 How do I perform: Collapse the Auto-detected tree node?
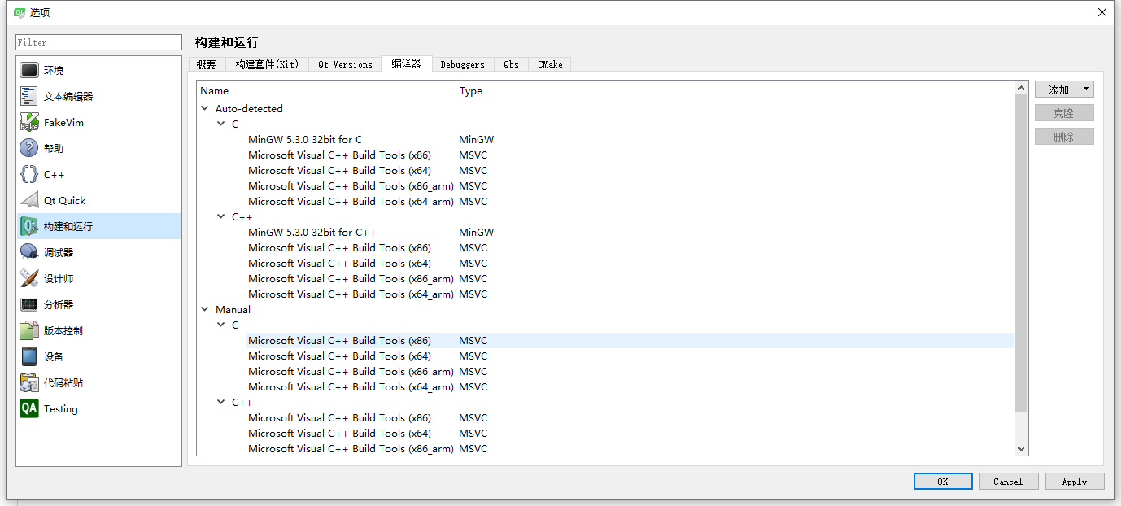coord(204,108)
